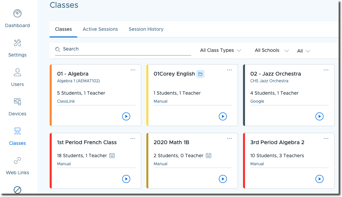Start session for 2020 Math 1B
342x197 pixels.
pos(223,179)
